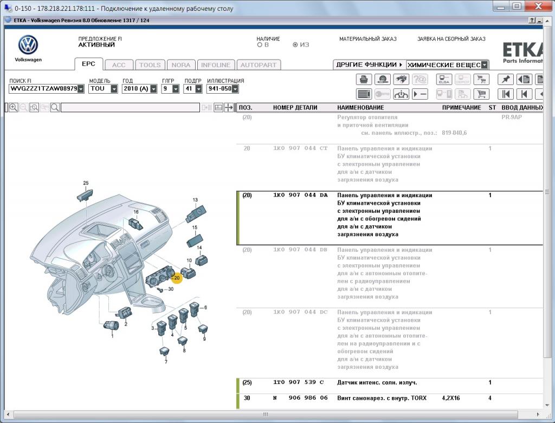The image size is (555, 423).
Task: Click the remote desktop connection title icon
Action: coord(8,8)
